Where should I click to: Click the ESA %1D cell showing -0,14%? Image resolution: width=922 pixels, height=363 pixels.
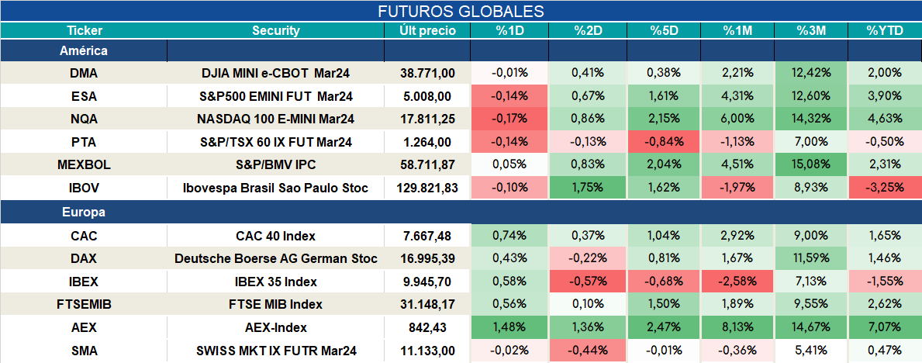tap(509, 96)
